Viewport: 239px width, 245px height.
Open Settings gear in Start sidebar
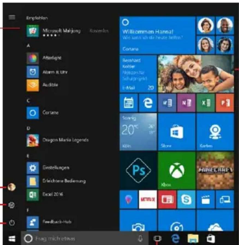pyautogui.click(x=12, y=205)
